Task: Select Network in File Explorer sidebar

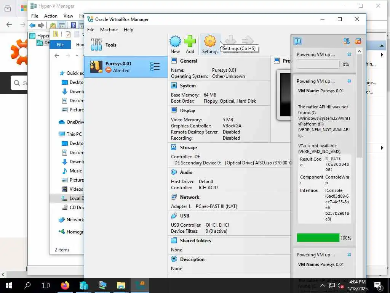Action: tap(71, 219)
